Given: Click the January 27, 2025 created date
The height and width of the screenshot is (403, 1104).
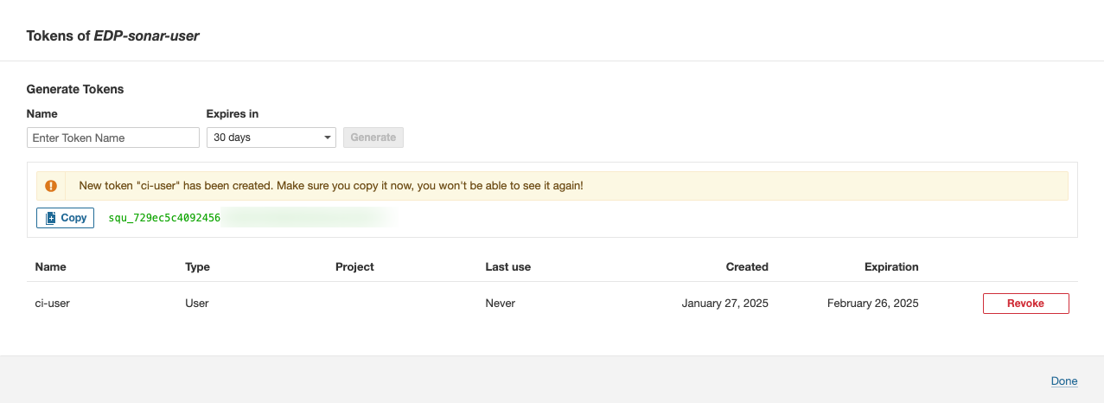Looking at the screenshot, I should point(724,304).
